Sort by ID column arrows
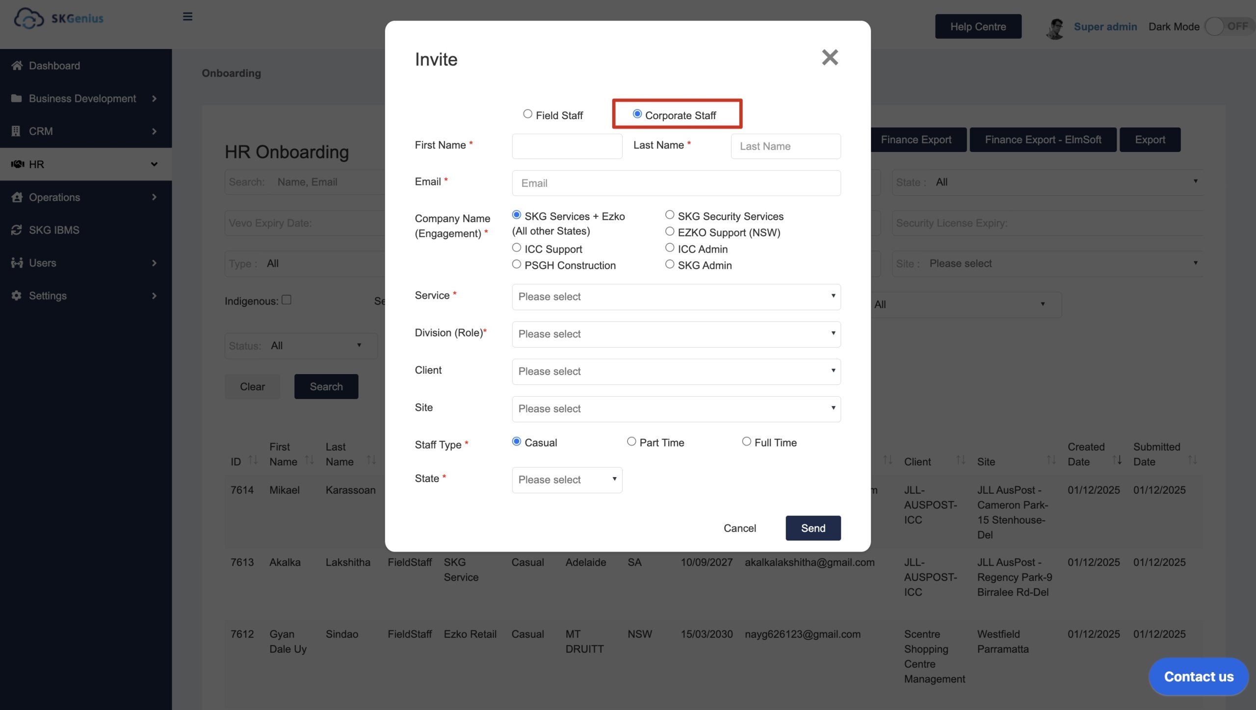1256x710 pixels. [x=253, y=460]
